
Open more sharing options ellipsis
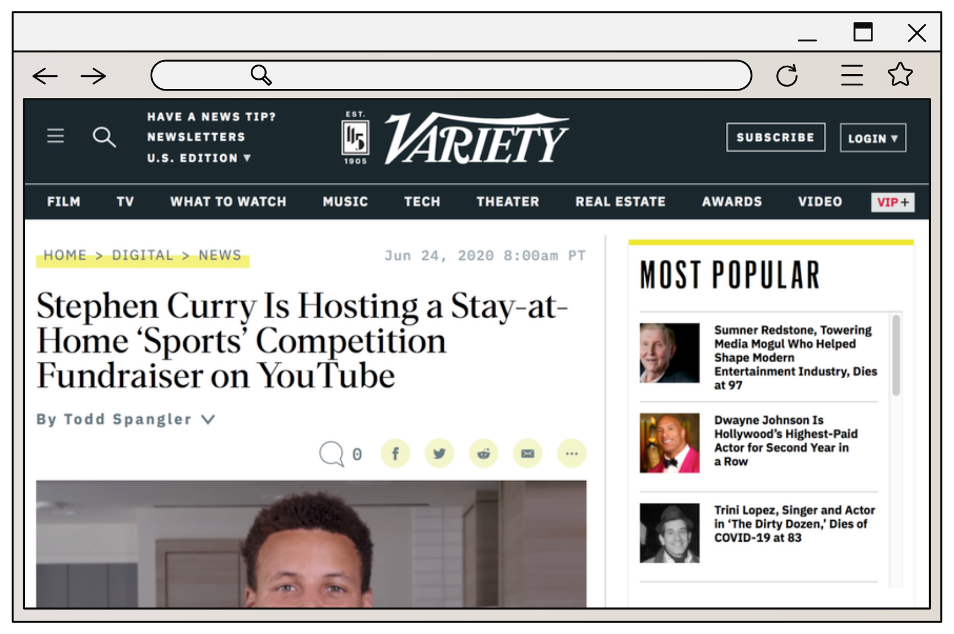coord(572,453)
